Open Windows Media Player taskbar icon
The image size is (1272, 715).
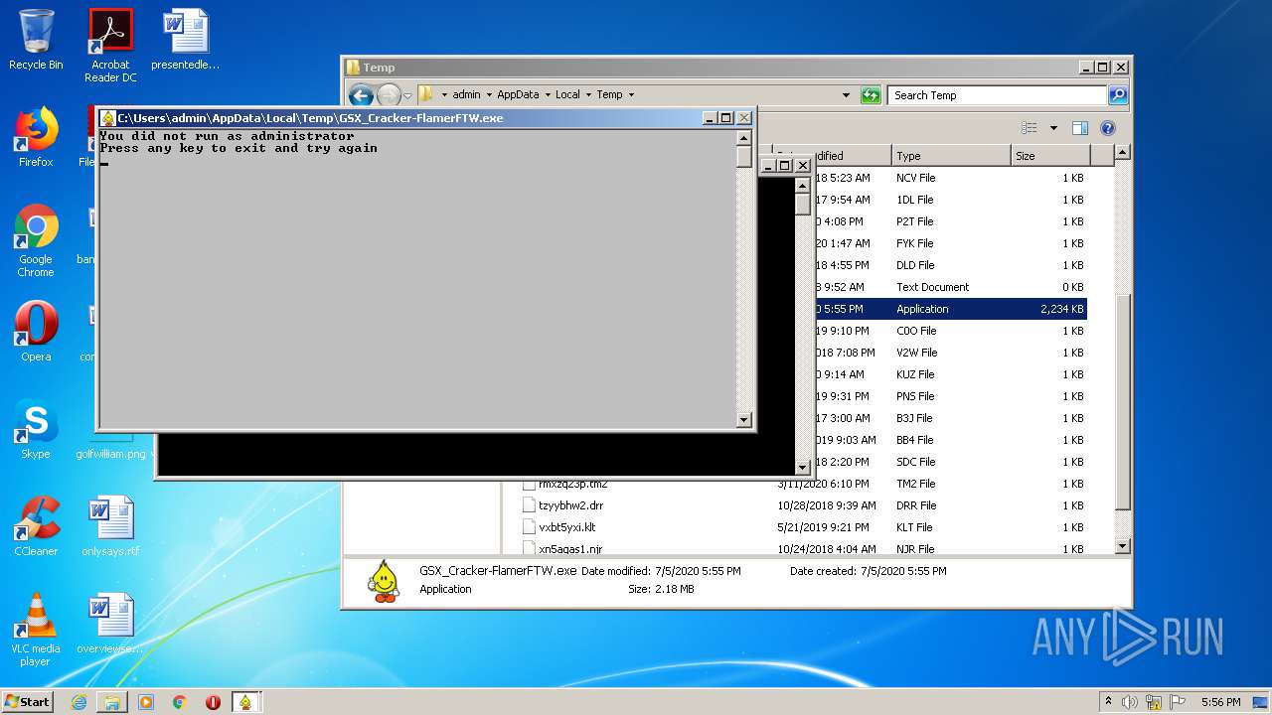pos(146,702)
